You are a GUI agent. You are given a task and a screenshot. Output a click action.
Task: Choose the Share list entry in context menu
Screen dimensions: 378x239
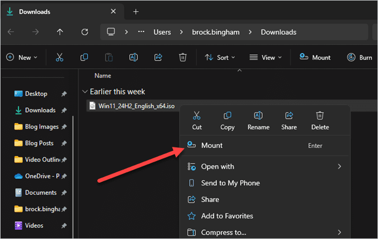[264, 199]
